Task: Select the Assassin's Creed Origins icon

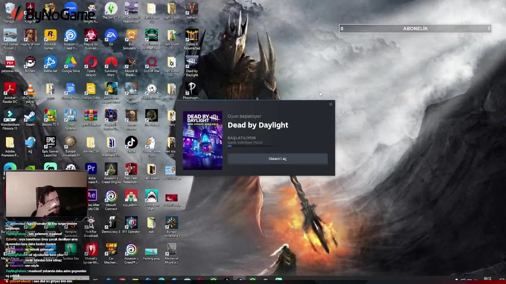Action: tap(111, 174)
